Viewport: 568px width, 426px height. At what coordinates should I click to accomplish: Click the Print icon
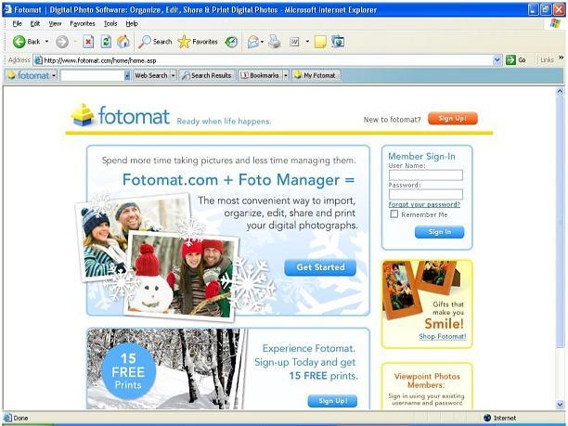click(275, 42)
